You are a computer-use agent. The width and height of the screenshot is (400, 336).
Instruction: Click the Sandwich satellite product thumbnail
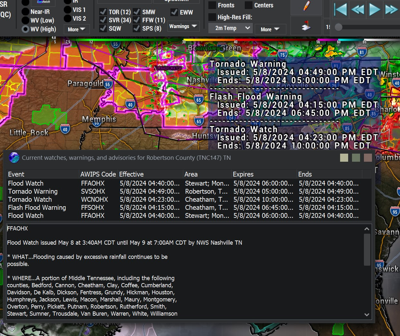(43, 3)
